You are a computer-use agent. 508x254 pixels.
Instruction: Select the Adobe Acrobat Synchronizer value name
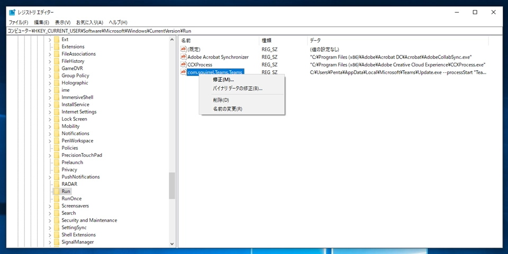(x=218, y=57)
